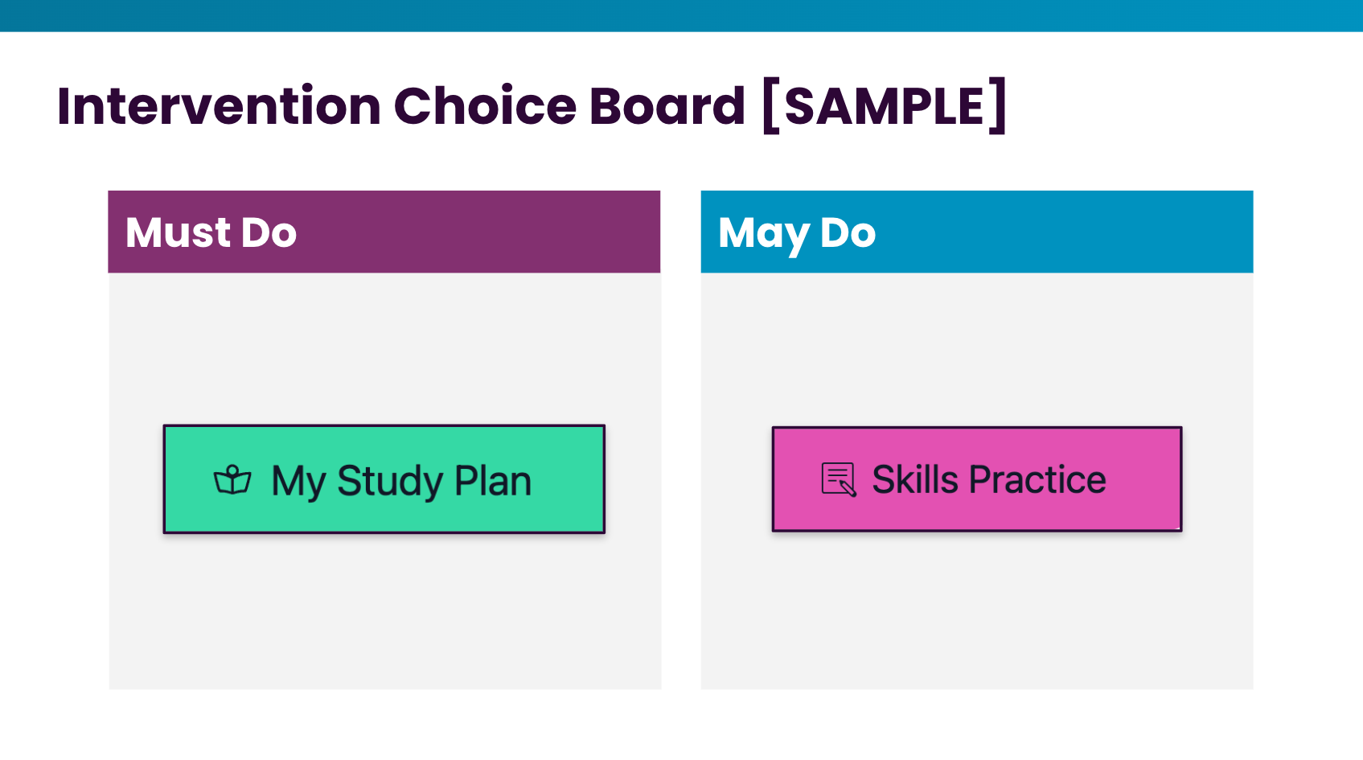Click the word SAMPLE in the title
Image resolution: width=1363 pixels, height=760 pixels.
885,106
